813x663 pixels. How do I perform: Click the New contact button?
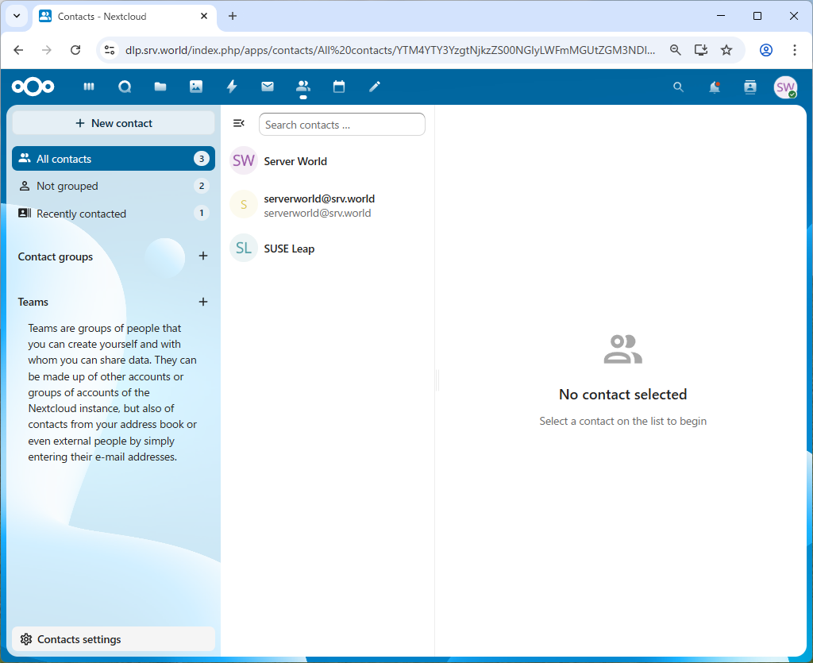click(114, 123)
